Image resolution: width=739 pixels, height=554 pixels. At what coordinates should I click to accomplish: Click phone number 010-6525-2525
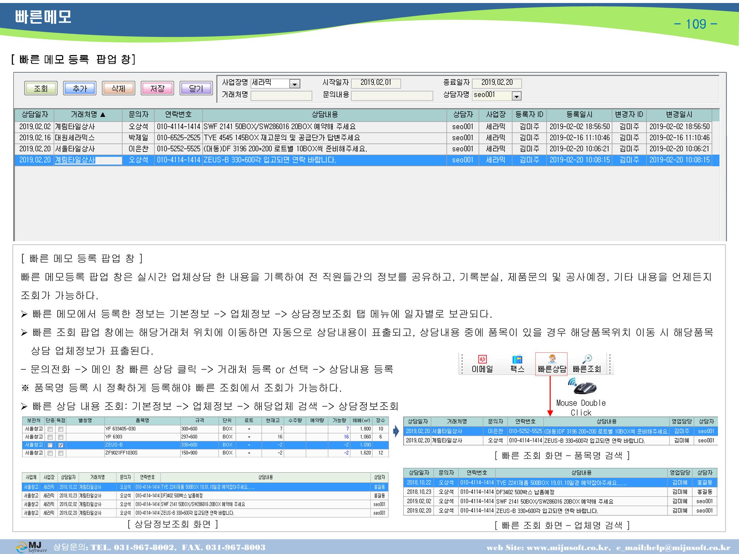178,138
